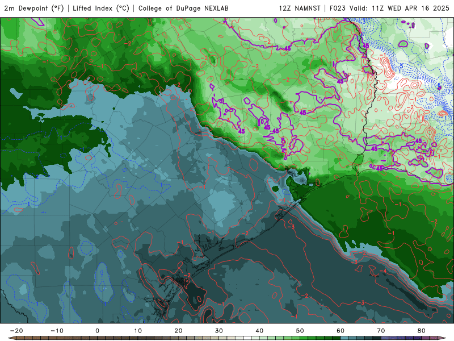The width and height of the screenshot is (454, 341).
Task: Click the blue '6' contour label on the map
Action: point(439,85)
